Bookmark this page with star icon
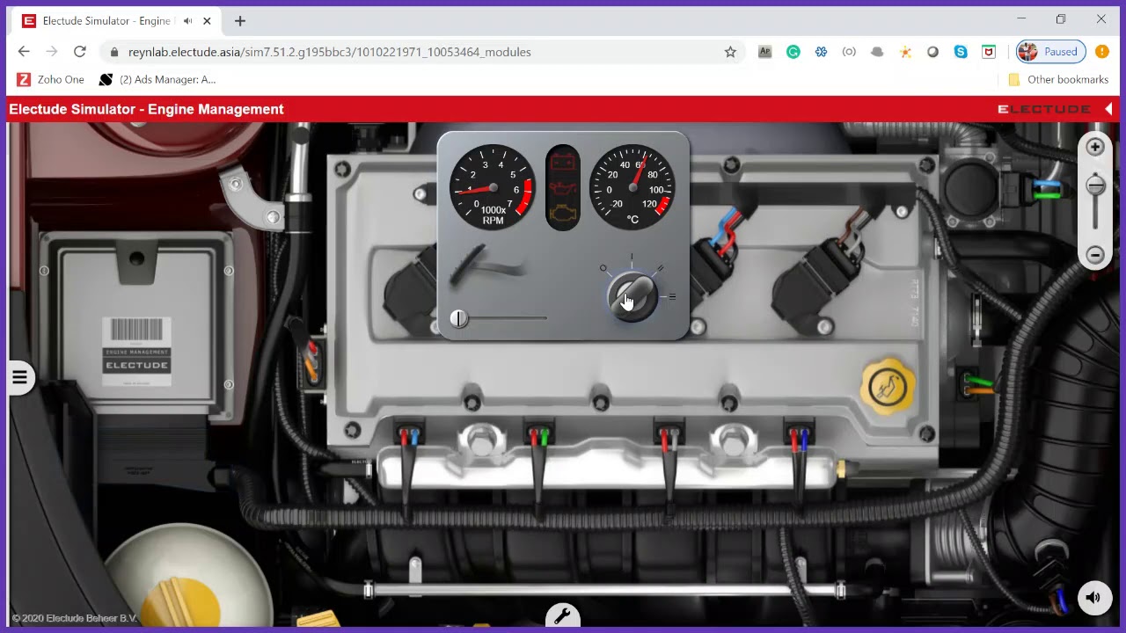The height and width of the screenshot is (633, 1126). pyautogui.click(x=730, y=52)
